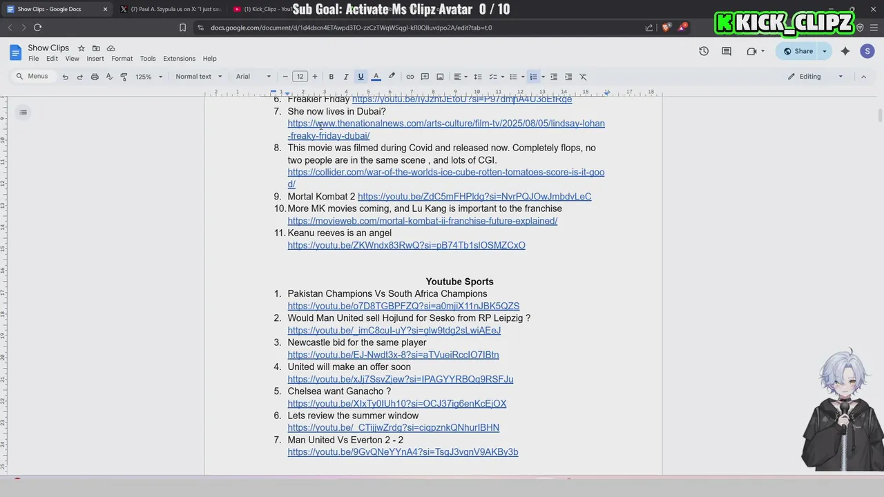Start a video call with Meet icon
This screenshot has width=884, height=497.
click(x=751, y=51)
